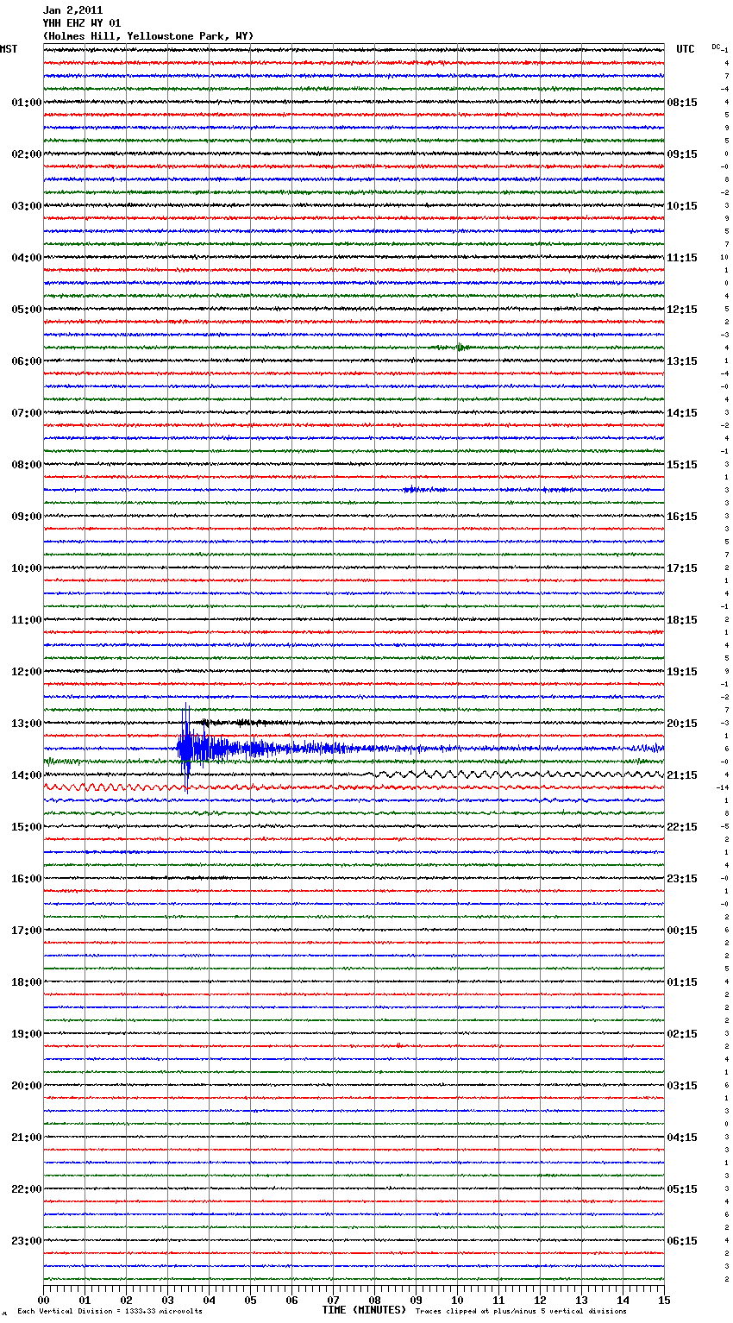The height and width of the screenshot is (1323, 733).
Task: Select the 07:00 MST row label
Action: (27, 413)
